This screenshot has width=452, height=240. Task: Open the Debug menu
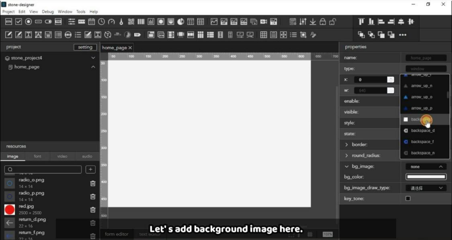(x=48, y=12)
